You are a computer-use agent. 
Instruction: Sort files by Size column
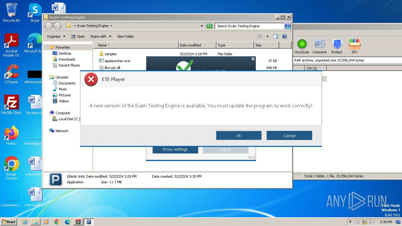pos(266,45)
